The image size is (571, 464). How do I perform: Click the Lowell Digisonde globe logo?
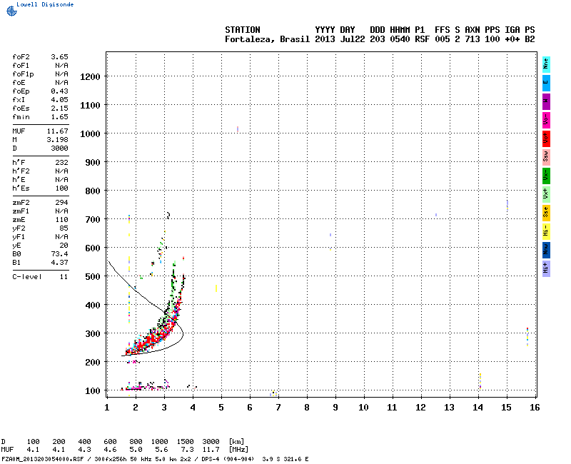click(x=11, y=11)
